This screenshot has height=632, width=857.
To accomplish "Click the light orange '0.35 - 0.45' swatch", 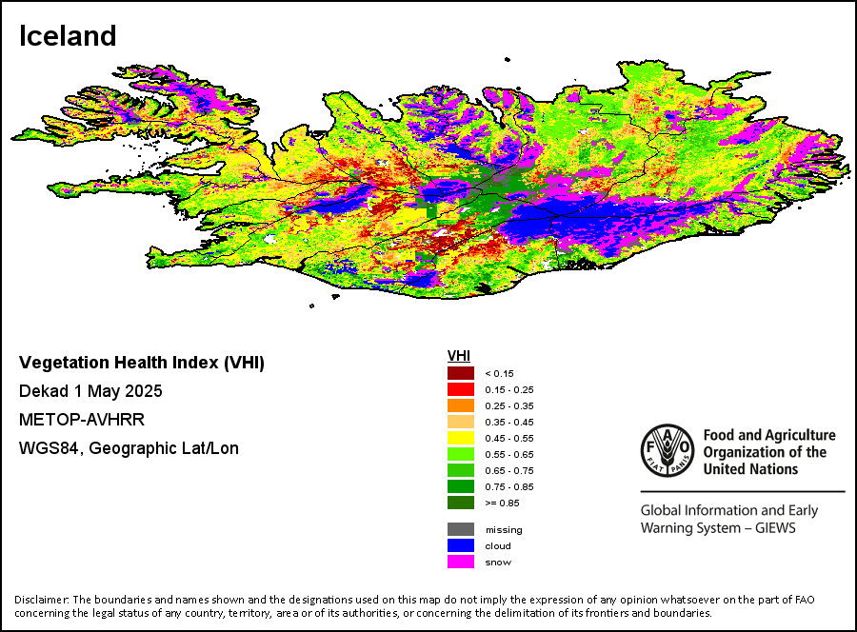I will (x=461, y=422).
